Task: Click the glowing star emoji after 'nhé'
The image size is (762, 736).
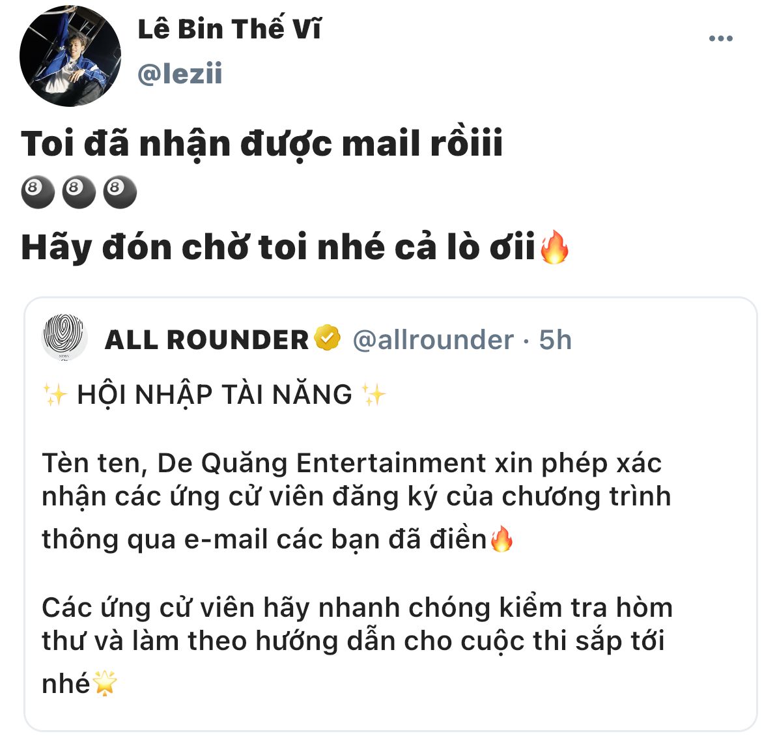Action: [104, 683]
